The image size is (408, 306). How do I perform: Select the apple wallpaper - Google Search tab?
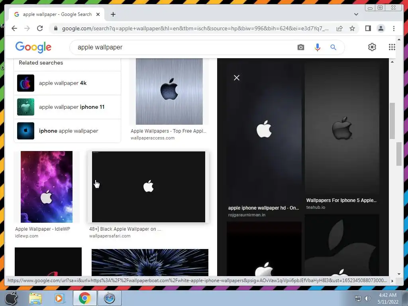[x=57, y=14]
